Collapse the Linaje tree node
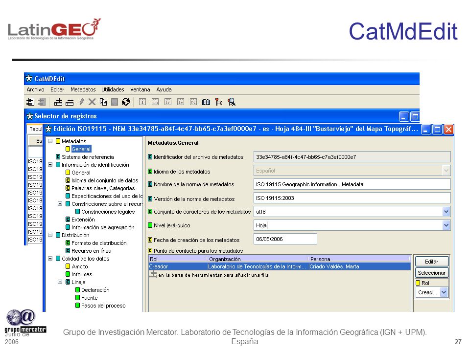Viewport: 470px width, 352px height. (x=60, y=282)
